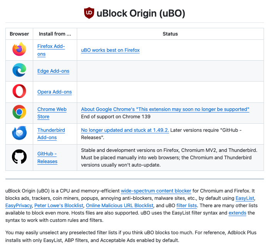
Task: Open Peter Lowe's Blocklist link
Action: (x=59, y=206)
